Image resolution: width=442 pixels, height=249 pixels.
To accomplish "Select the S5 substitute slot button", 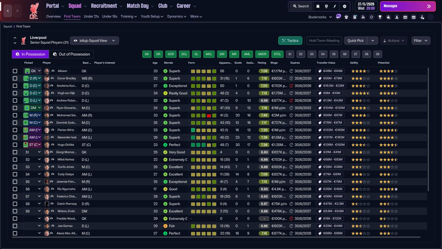I will click(x=334, y=54).
